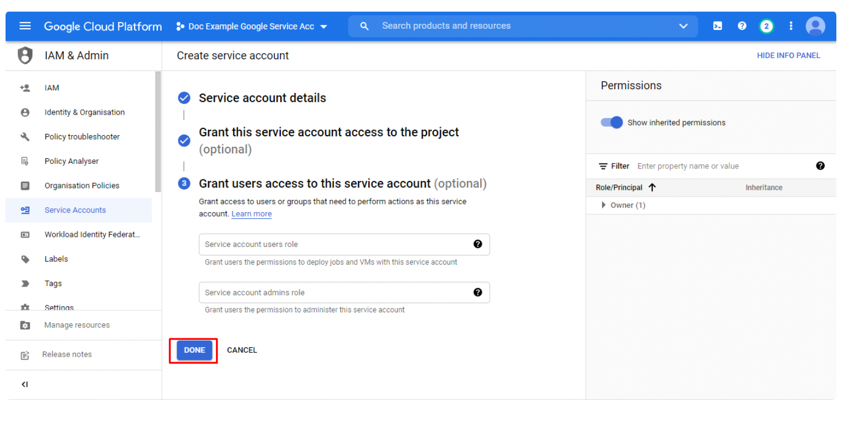Click HIDE INFO PANEL
Image resolution: width=843 pixels, height=422 pixels.
[789, 55]
